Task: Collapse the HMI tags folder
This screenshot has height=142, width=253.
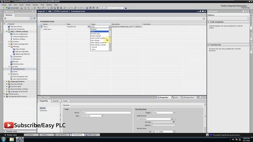Action: click(9, 47)
